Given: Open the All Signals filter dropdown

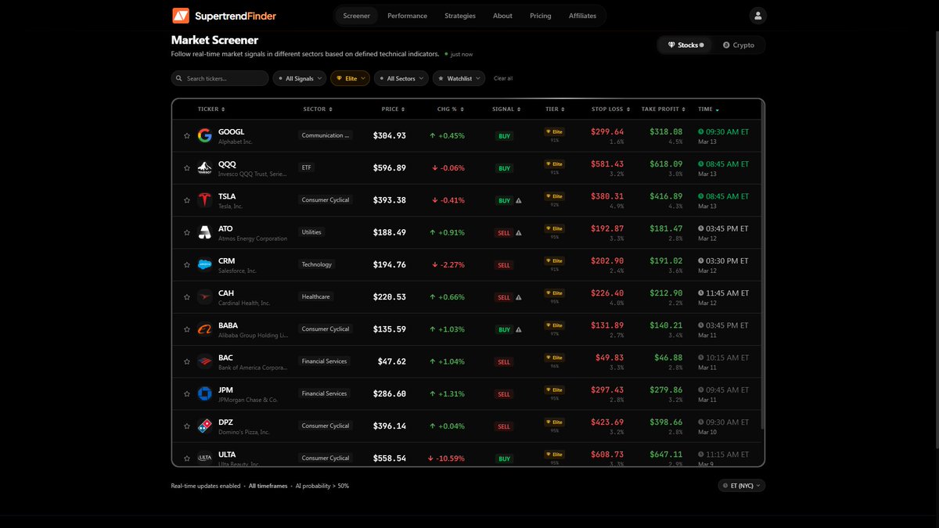Looking at the screenshot, I should [x=300, y=78].
